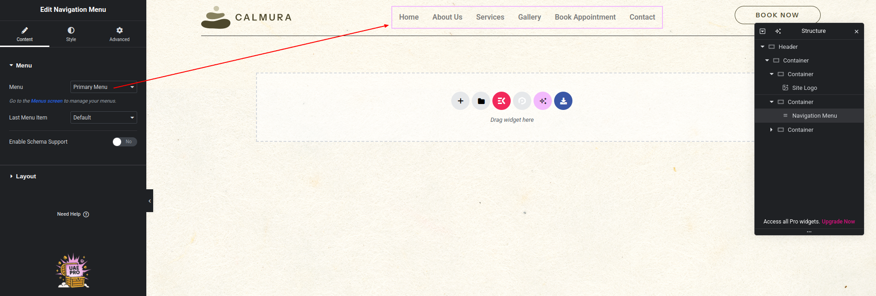This screenshot has height=296, width=876.
Task: Click the Need Help question mark icon
Action: pyautogui.click(x=86, y=214)
